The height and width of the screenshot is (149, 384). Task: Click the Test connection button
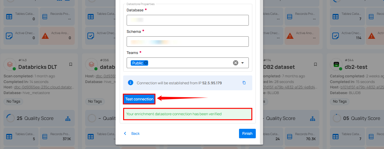(139, 99)
